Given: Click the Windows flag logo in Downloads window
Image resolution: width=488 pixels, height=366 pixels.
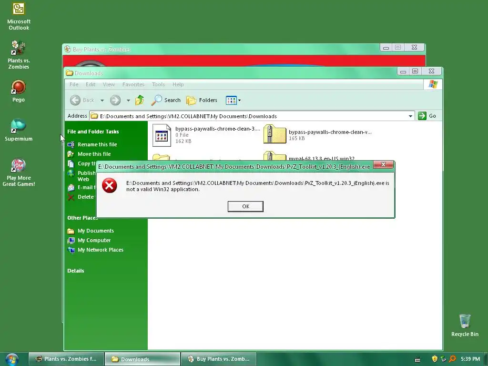Looking at the screenshot, I should pos(433,84).
